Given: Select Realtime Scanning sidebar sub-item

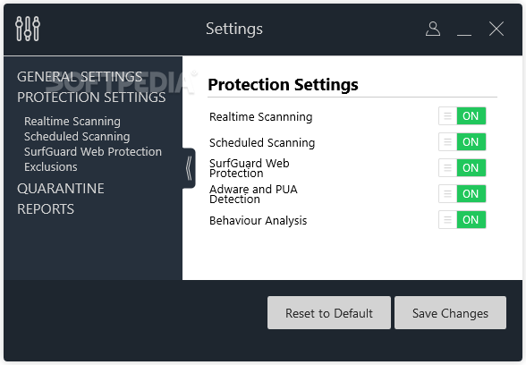Looking at the screenshot, I should click(x=72, y=122).
